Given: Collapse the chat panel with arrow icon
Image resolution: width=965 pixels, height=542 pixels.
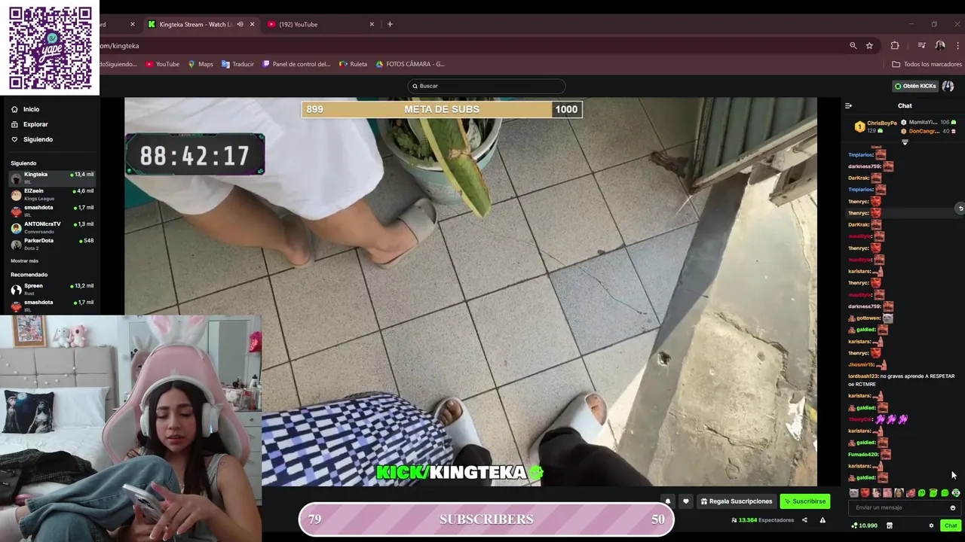Looking at the screenshot, I should pyautogui.click(x=848, y=105).
